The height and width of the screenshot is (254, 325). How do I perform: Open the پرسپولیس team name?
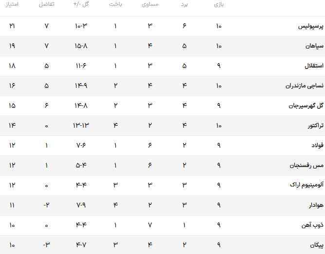point(311,26)
